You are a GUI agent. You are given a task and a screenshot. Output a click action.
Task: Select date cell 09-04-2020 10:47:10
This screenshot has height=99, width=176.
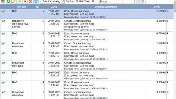click(x=54, y=56)
